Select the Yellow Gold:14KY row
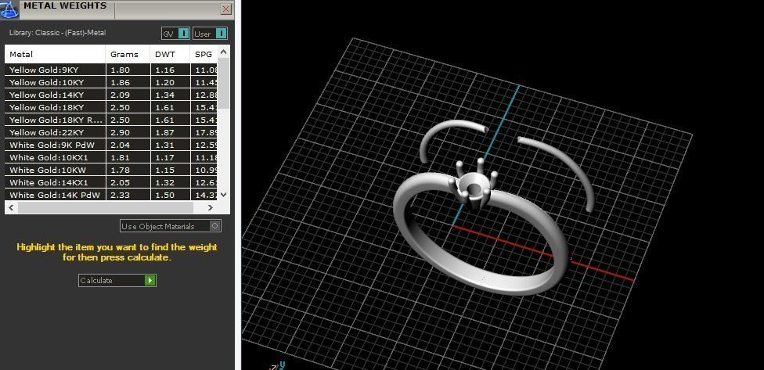This screenshot has height=370, width=764. point(111,95)
